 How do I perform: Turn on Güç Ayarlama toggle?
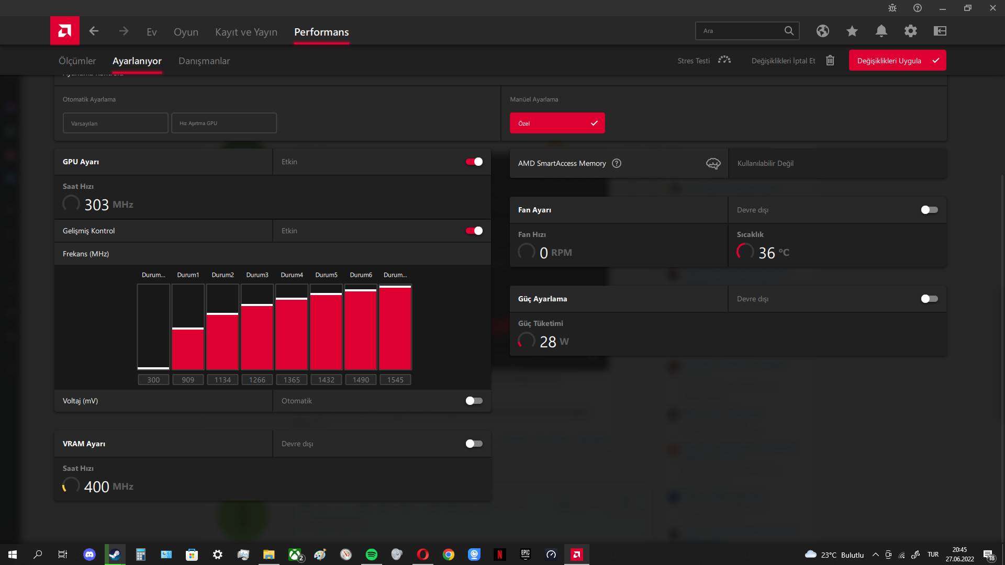929,299
